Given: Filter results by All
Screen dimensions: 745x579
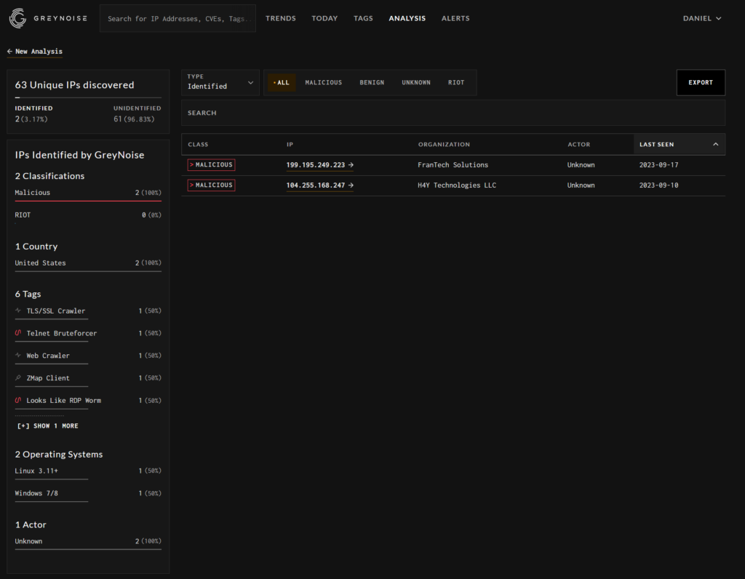Looking at the screenshot, I should click(x=282, y=83).
